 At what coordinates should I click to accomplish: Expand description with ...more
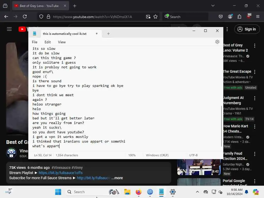click(117, 178)
